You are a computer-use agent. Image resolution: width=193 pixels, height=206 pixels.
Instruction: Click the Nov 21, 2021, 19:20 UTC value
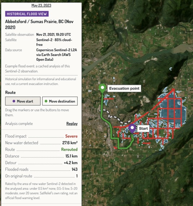53,35
